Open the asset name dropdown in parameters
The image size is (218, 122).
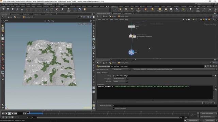point(122,69)
